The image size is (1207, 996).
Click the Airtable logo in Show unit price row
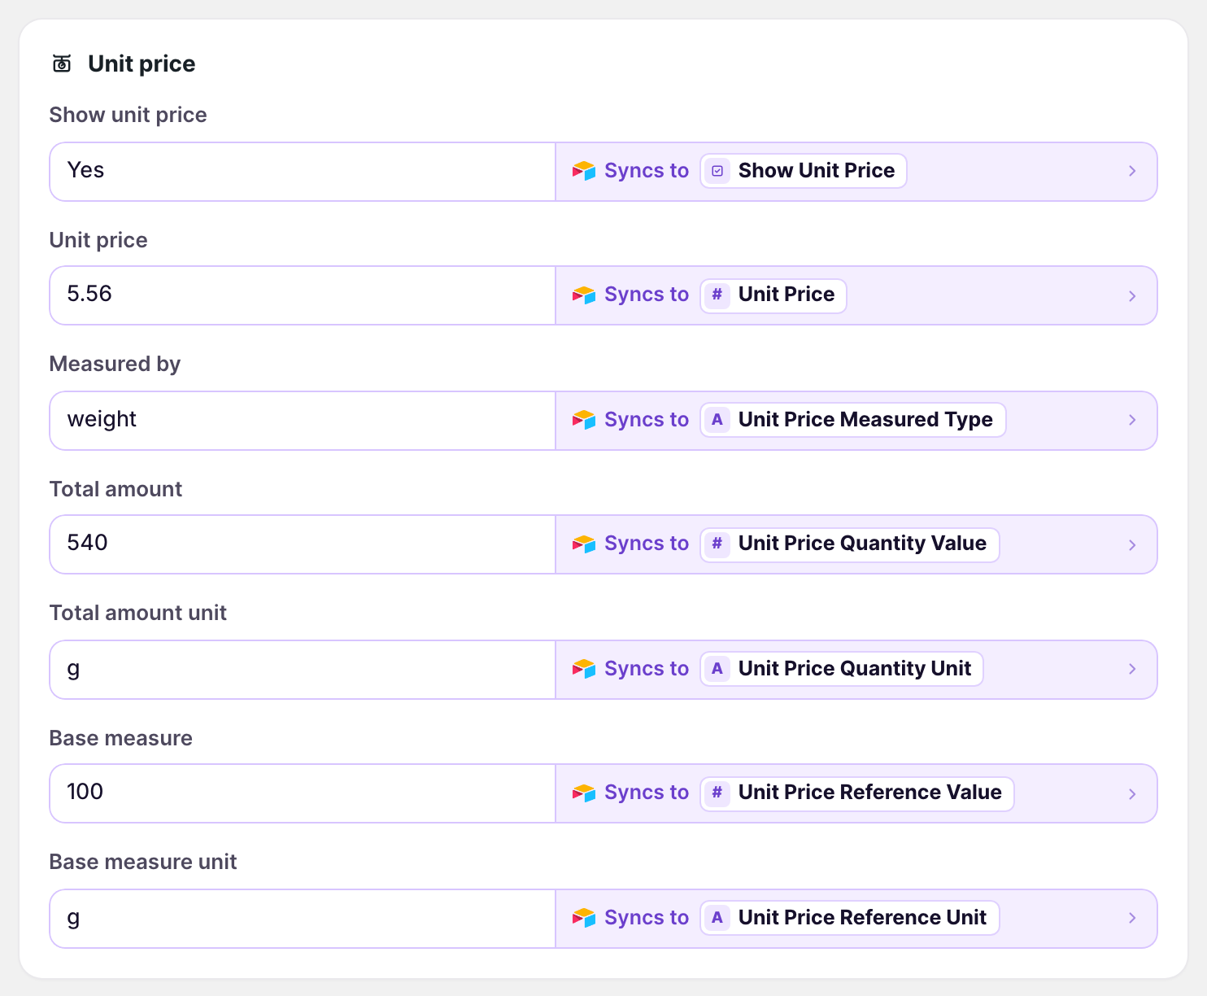click(x=584, y=171)
